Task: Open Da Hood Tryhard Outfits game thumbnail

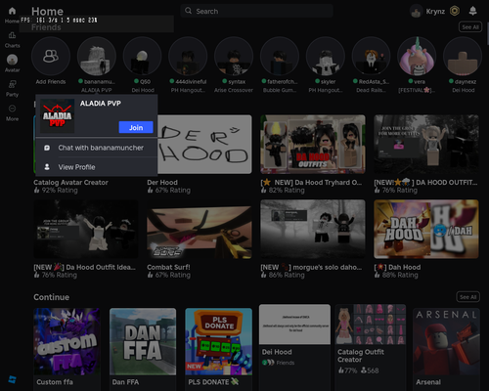Action: (313, 144)
